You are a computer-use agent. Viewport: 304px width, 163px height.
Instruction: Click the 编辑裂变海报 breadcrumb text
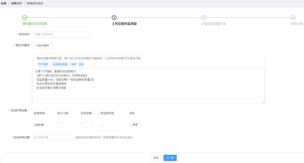tap(35, 3)
